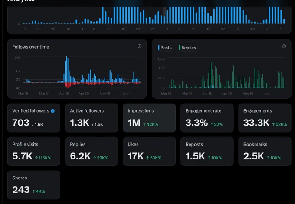Select the Bookmarks metric card
This screenshot has width=295, height=204.
pos(265,152)
